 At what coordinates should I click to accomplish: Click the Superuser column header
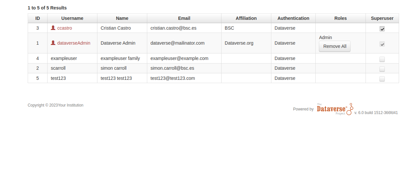pos(382,18)
